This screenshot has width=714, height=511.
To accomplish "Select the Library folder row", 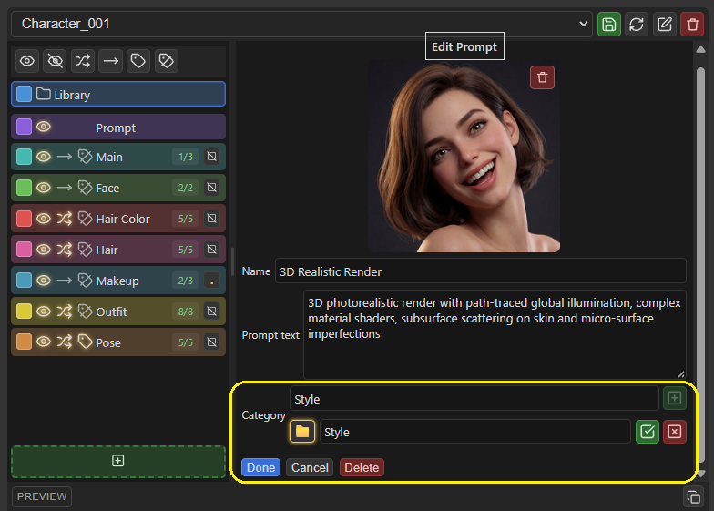I will 118,95.
